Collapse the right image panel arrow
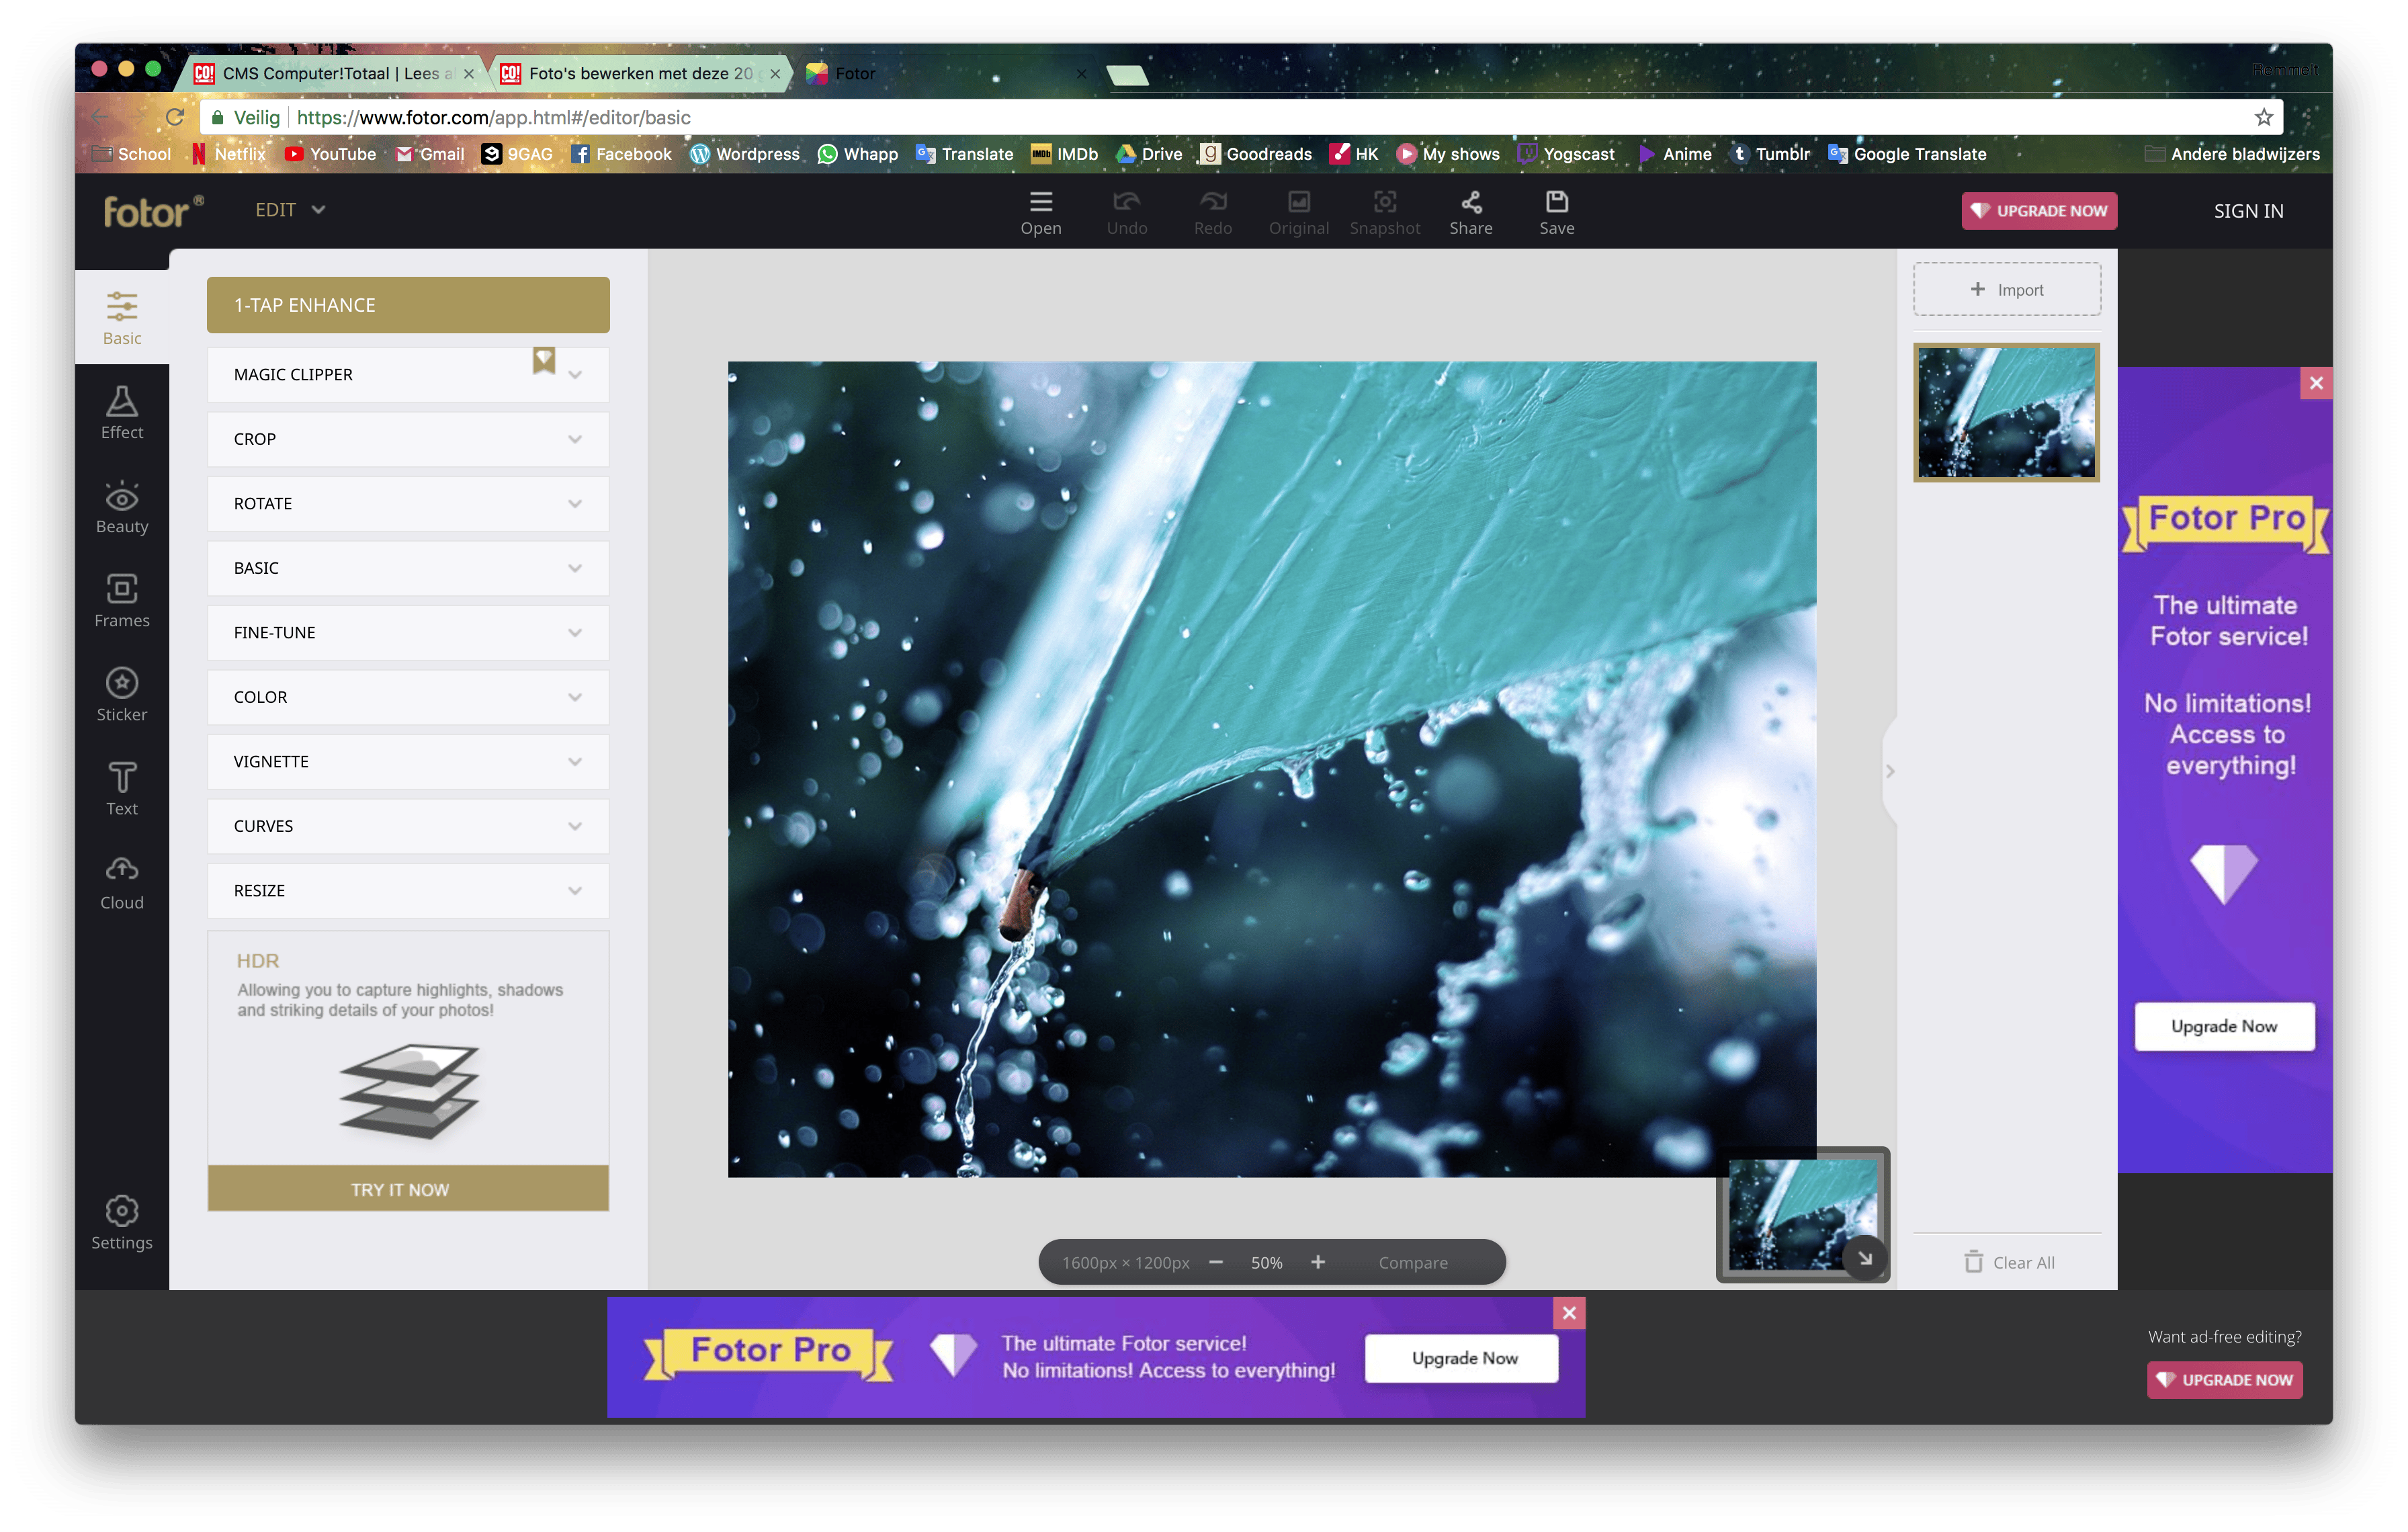This screenshot has height=1532, width=2408. [x=1889, y=771]
